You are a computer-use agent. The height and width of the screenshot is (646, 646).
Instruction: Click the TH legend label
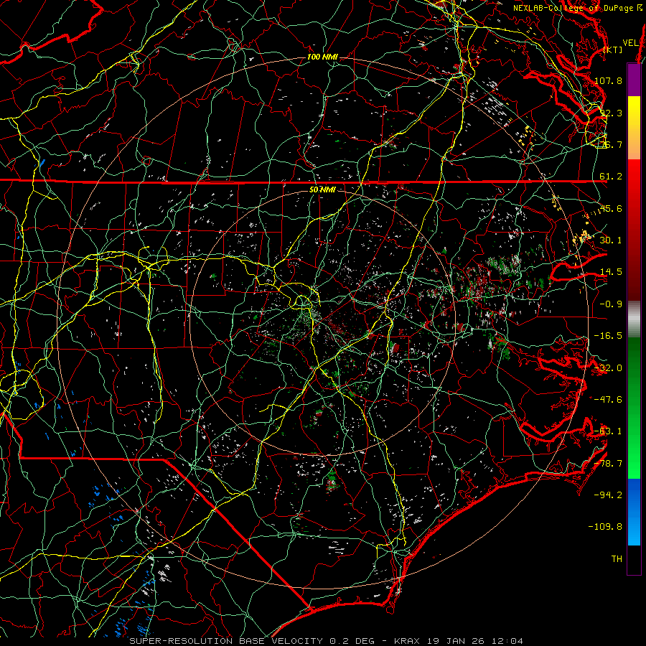pyautogui.click(x=617, y=559)
